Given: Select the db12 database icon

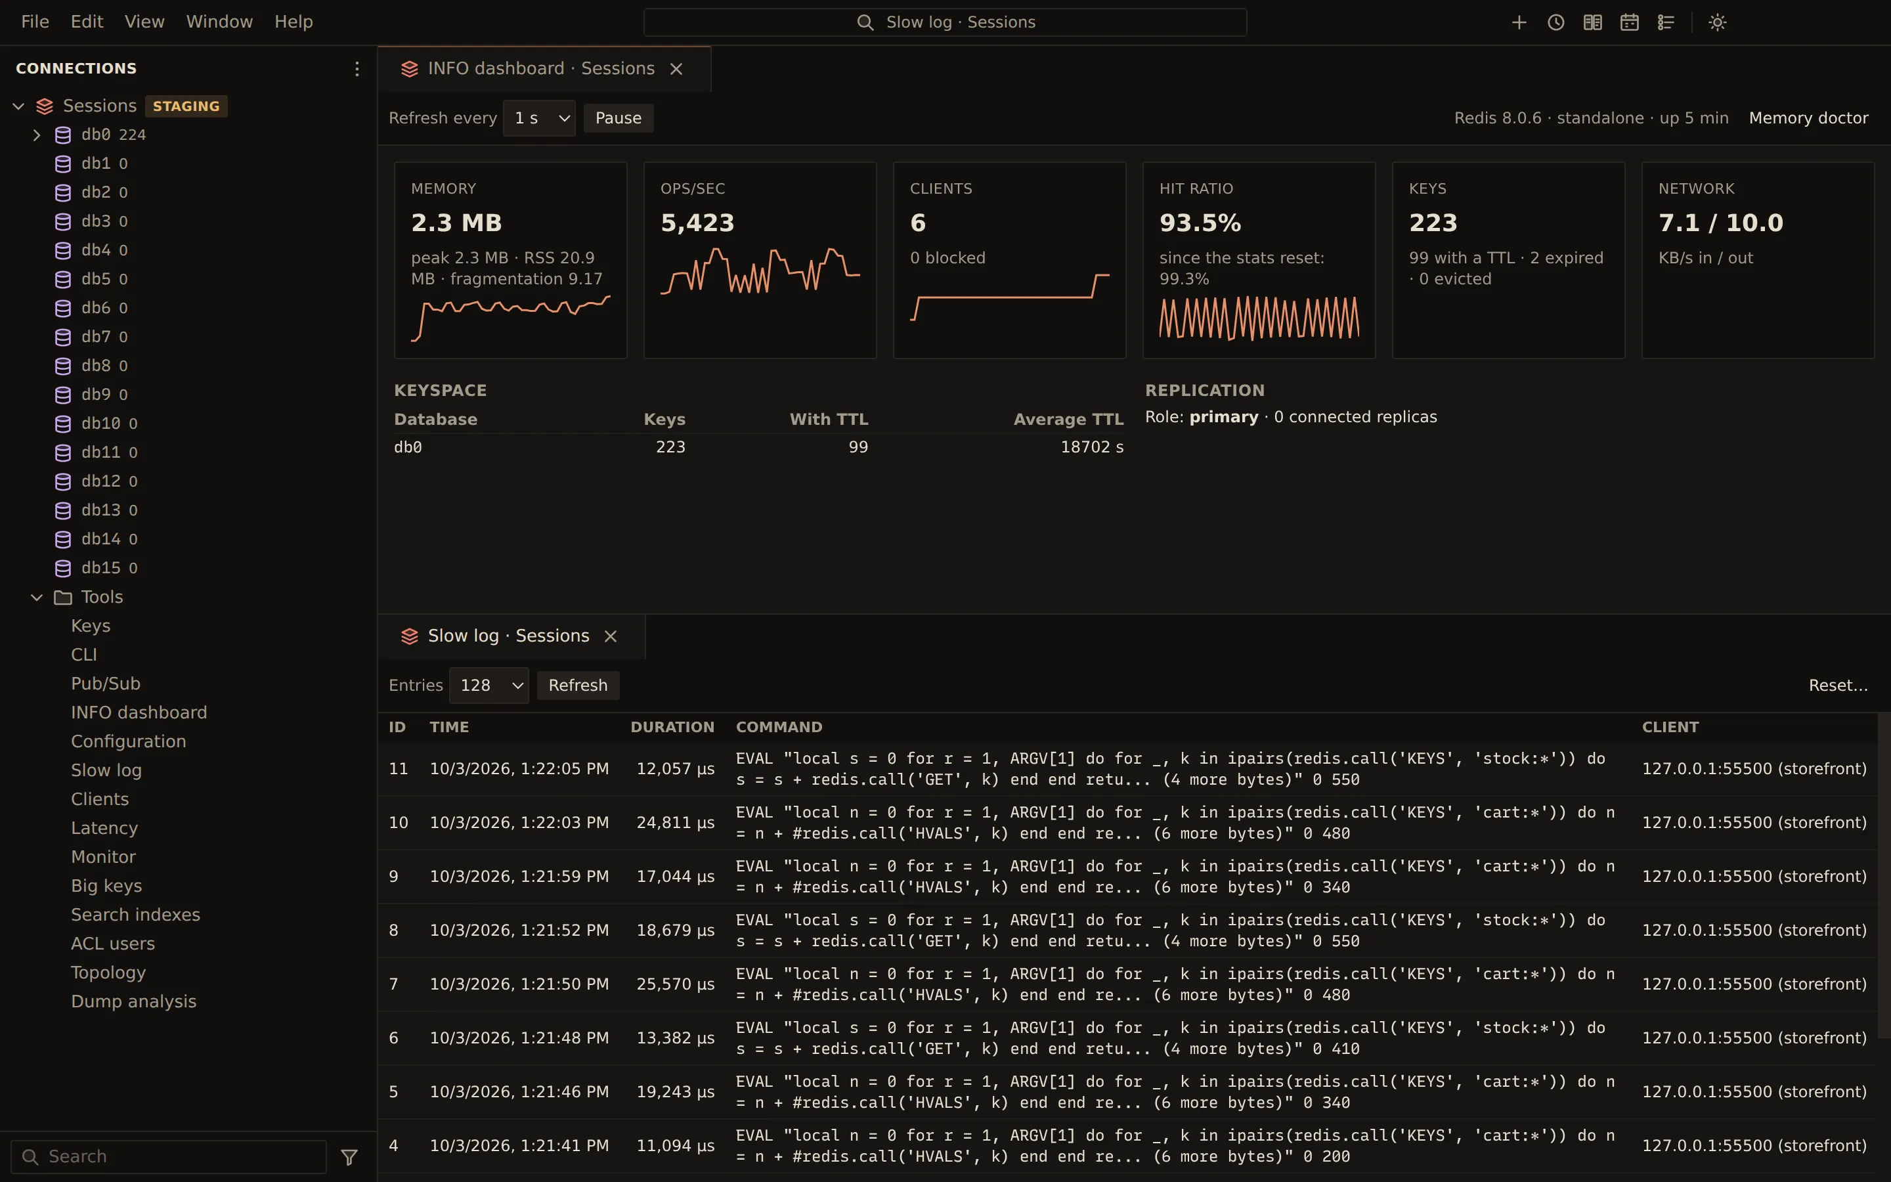Looking at the screenshot, I should pyautogui.click(x=63, y=481).
